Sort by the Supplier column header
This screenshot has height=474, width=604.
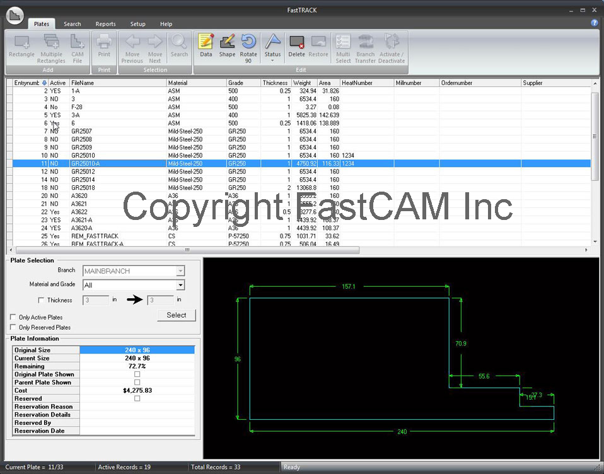[x=555, y=83]
